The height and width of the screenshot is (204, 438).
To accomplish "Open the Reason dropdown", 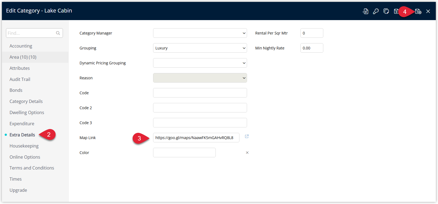I will pos(200,78).
